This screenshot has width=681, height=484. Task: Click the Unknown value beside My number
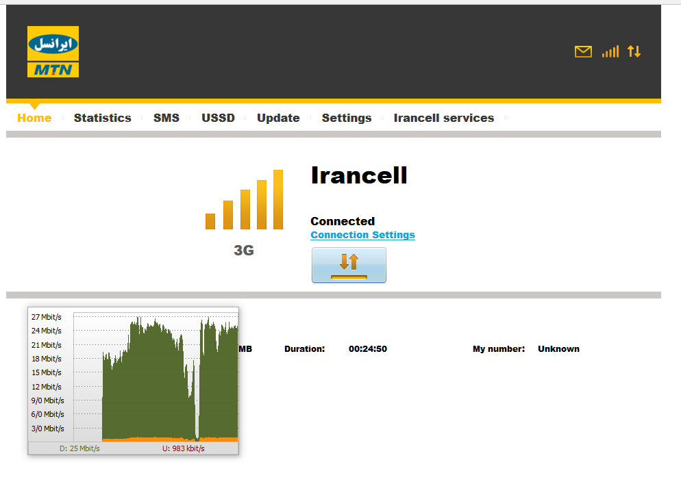558,349
